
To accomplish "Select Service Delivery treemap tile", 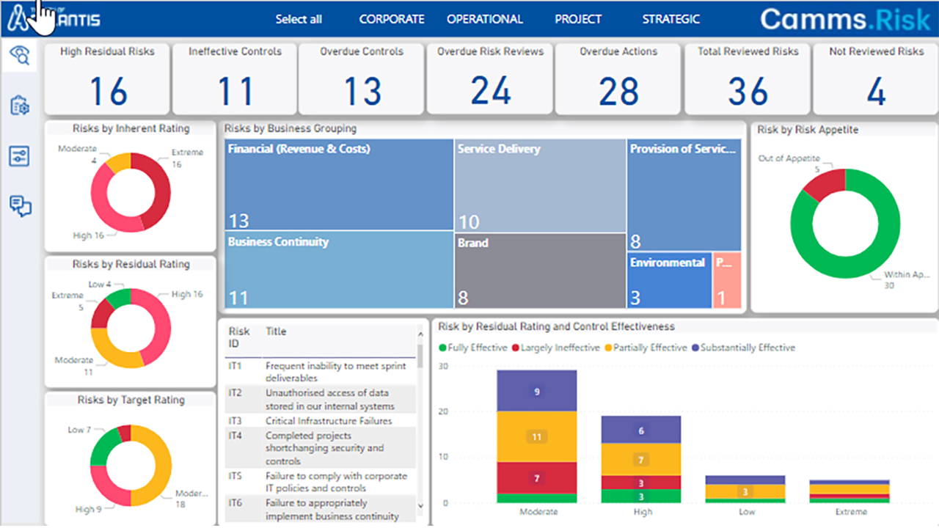I will tap(540, 185).
